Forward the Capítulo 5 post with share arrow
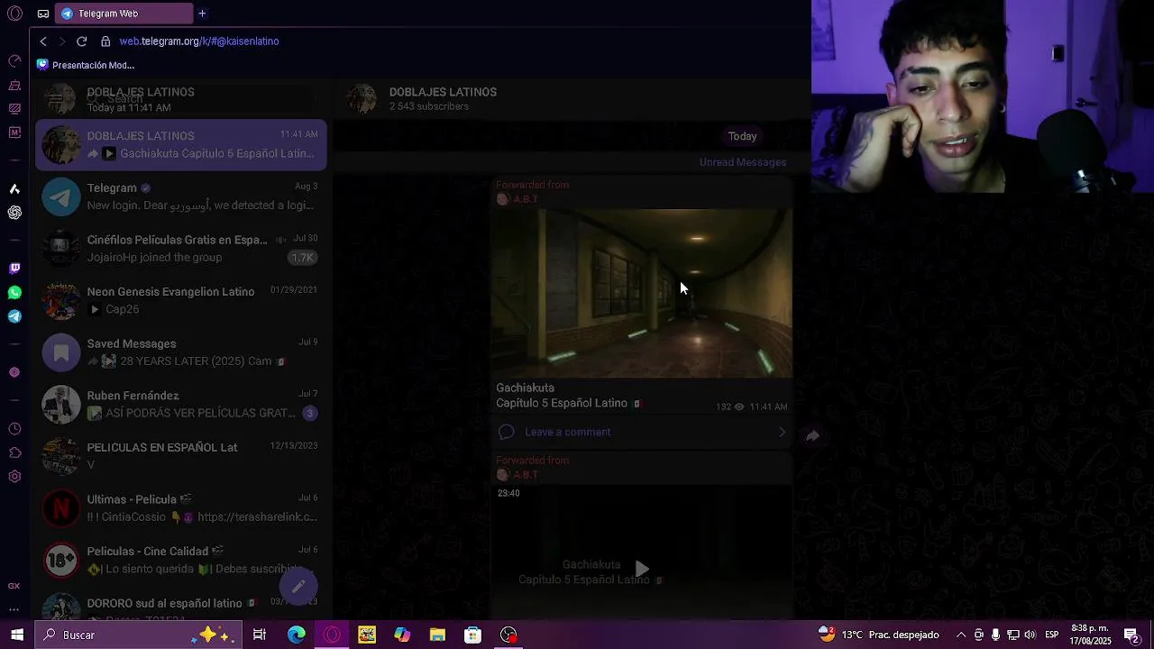1154x649 pixels. point(812,436)
